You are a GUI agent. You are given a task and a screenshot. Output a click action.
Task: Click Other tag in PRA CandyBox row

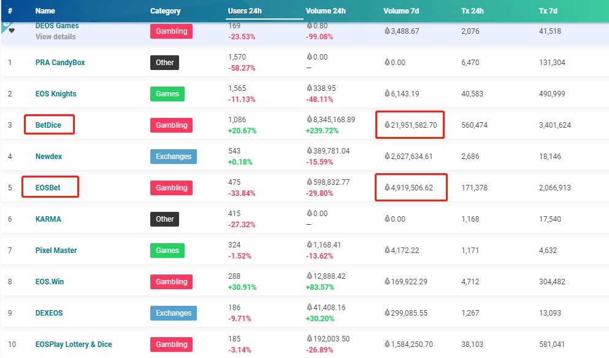click(x=165, y=63)
